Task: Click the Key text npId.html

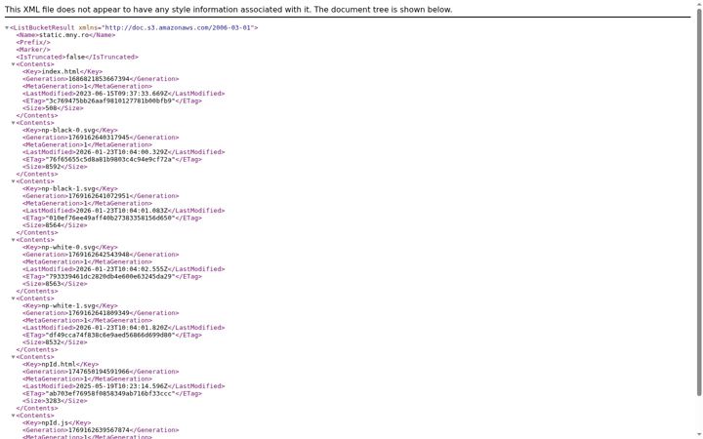Action: pos(59,365)
